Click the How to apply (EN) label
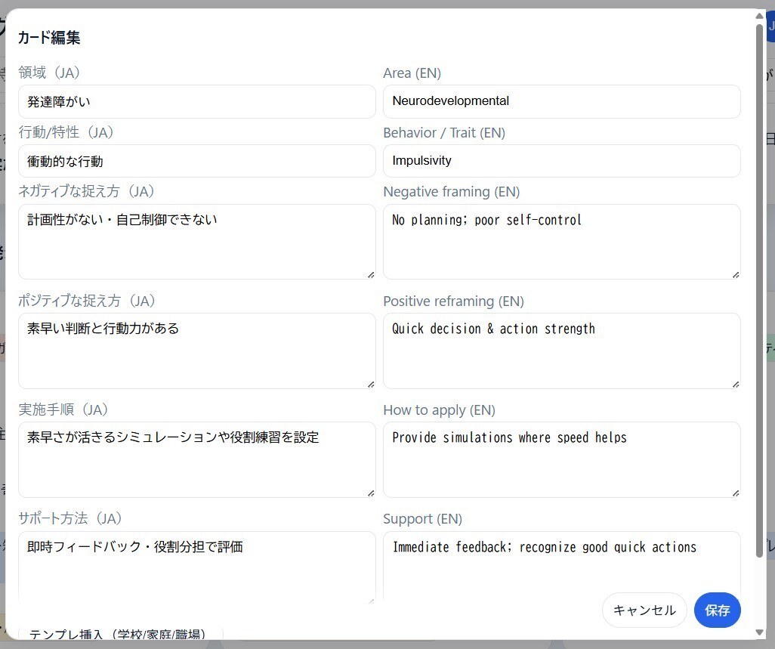The height and width of the screenshot is (649, 775). click(440, 410)
